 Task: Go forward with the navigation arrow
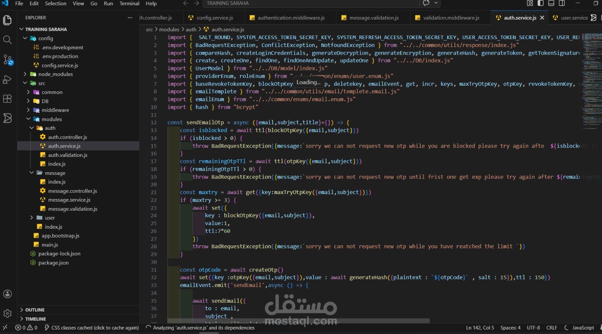(x=196, y=3)
